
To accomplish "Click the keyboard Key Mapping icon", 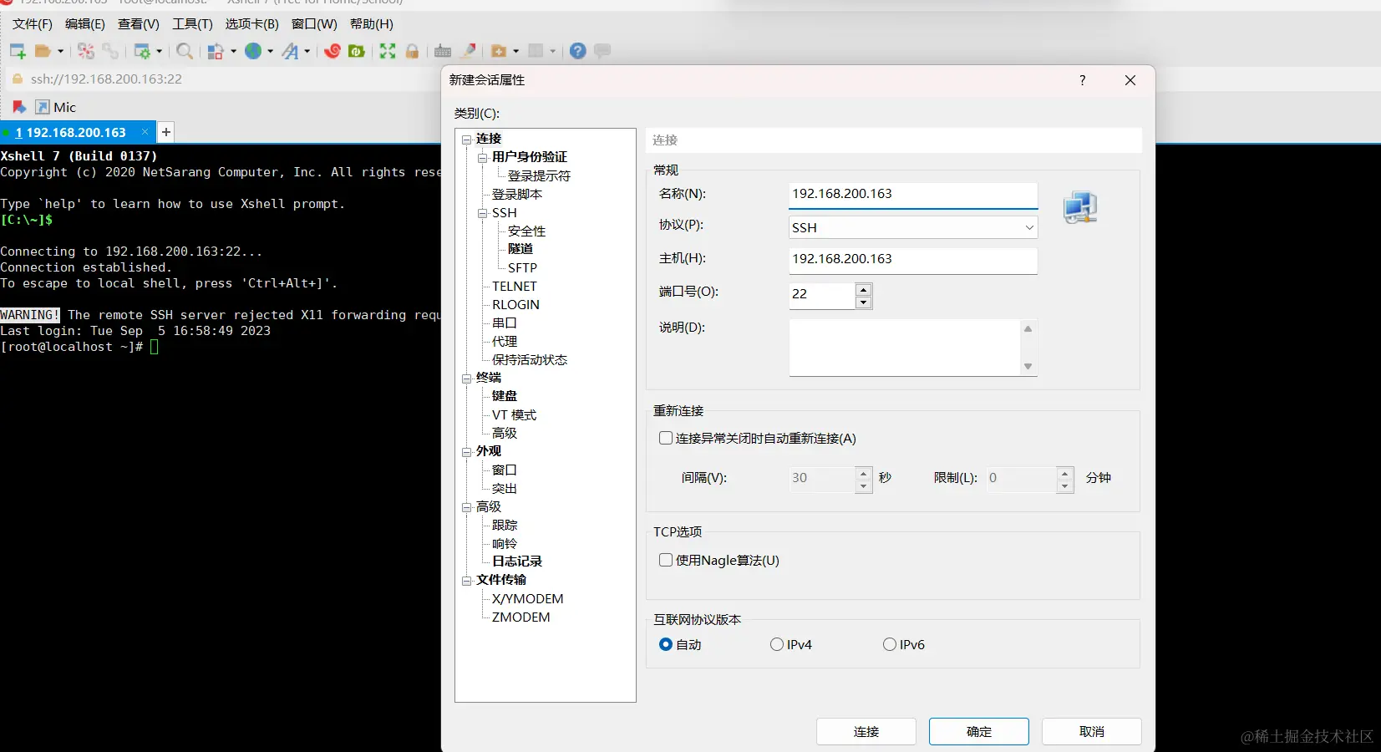I will (x=443, y=52).
